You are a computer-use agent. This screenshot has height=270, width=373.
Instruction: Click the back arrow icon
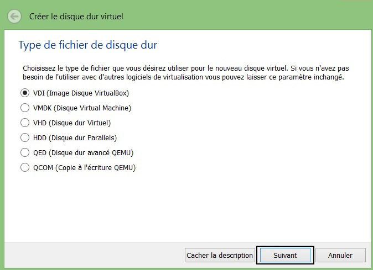(x=15, y=16)
